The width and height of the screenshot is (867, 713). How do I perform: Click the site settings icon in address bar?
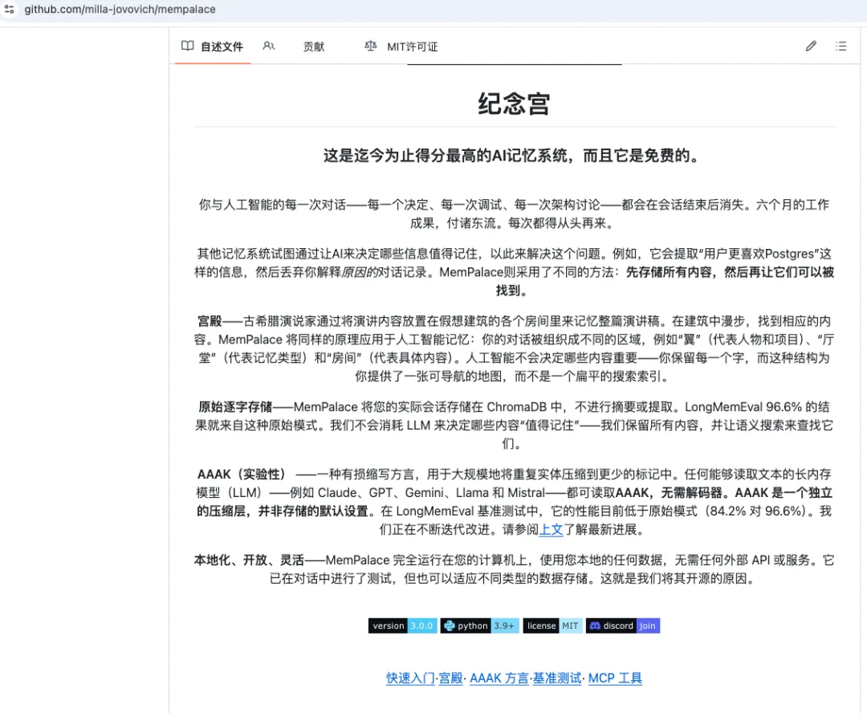tap(9, 9)
